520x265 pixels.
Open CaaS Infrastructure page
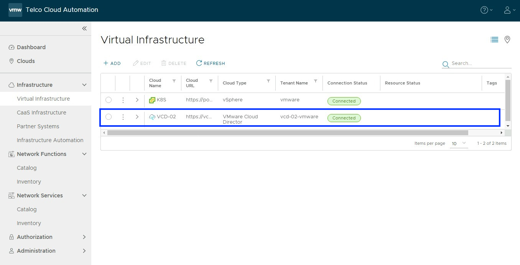41,113
